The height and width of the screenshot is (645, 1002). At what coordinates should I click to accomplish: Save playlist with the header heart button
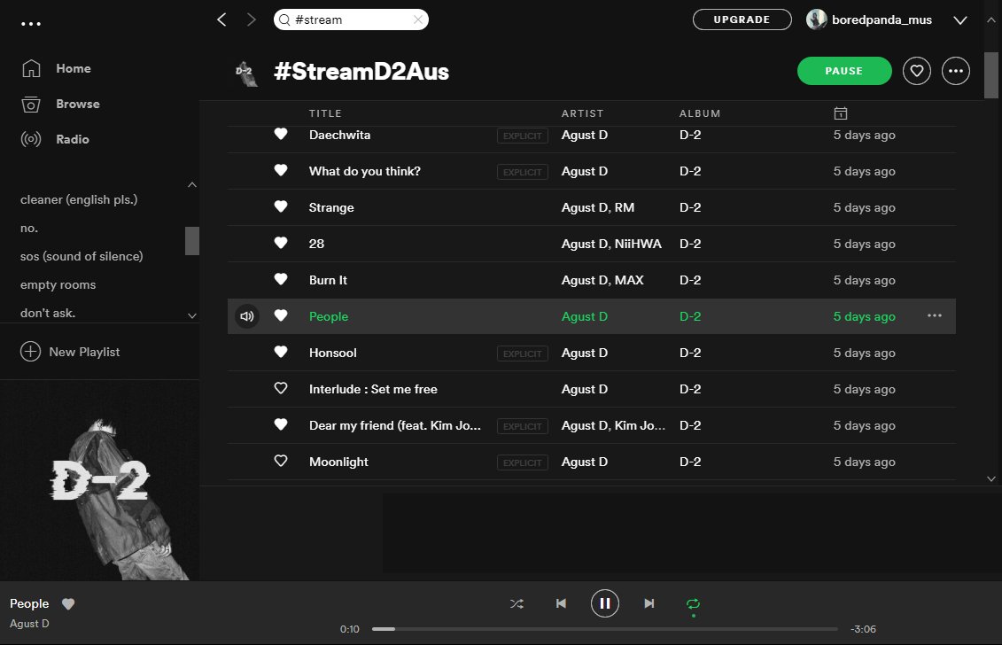click(x=916, y=71)
